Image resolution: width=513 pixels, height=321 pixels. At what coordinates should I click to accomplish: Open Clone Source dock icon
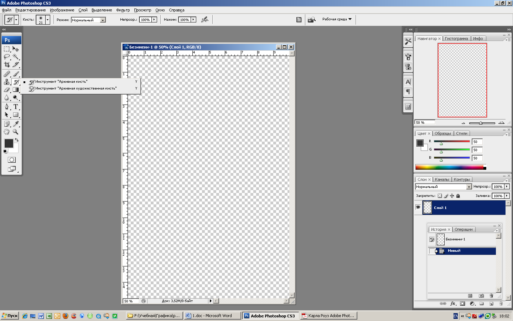click(408, 66)
